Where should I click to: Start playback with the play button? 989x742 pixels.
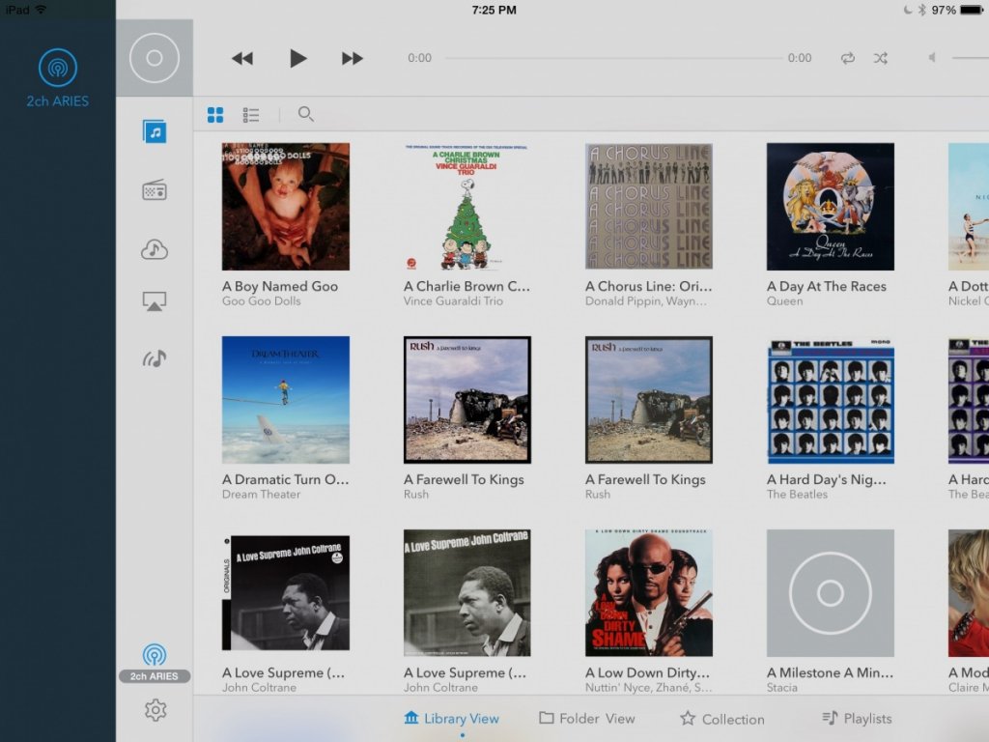click(x=297, y=58)
